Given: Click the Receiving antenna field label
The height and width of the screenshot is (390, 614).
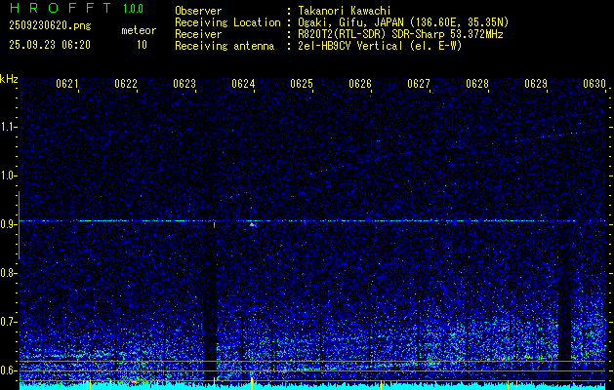Looking at the screenshot, I should [225, 46].
